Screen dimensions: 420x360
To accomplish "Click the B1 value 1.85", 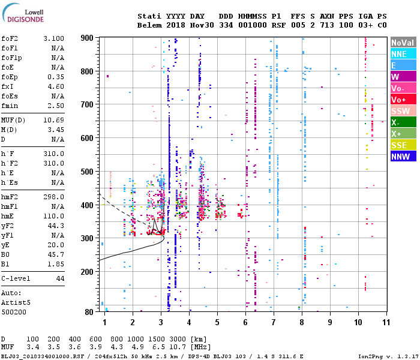I will click(56, 265).
